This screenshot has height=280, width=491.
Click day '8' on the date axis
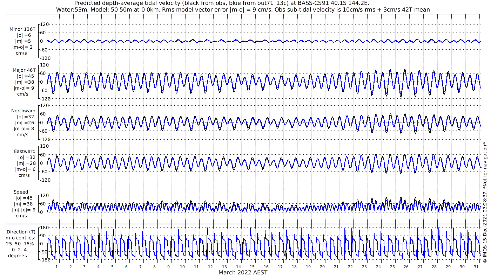(x=154, y=267)
